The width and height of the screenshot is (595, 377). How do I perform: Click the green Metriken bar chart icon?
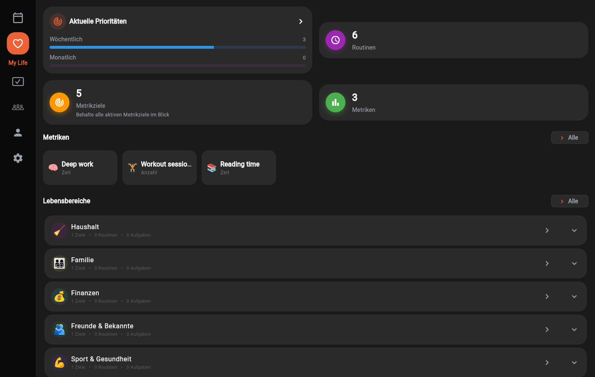point(336,102)
